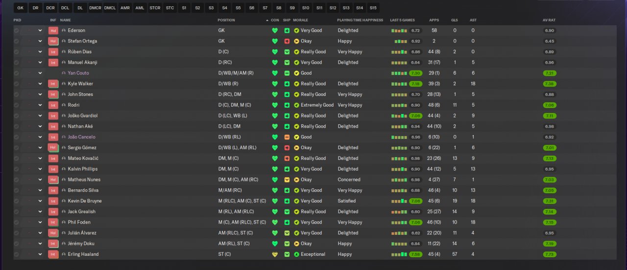The image size is (627, 270).
Task: Click João Cancelo's orange match sharpness icon
Action: pos(287,137)
